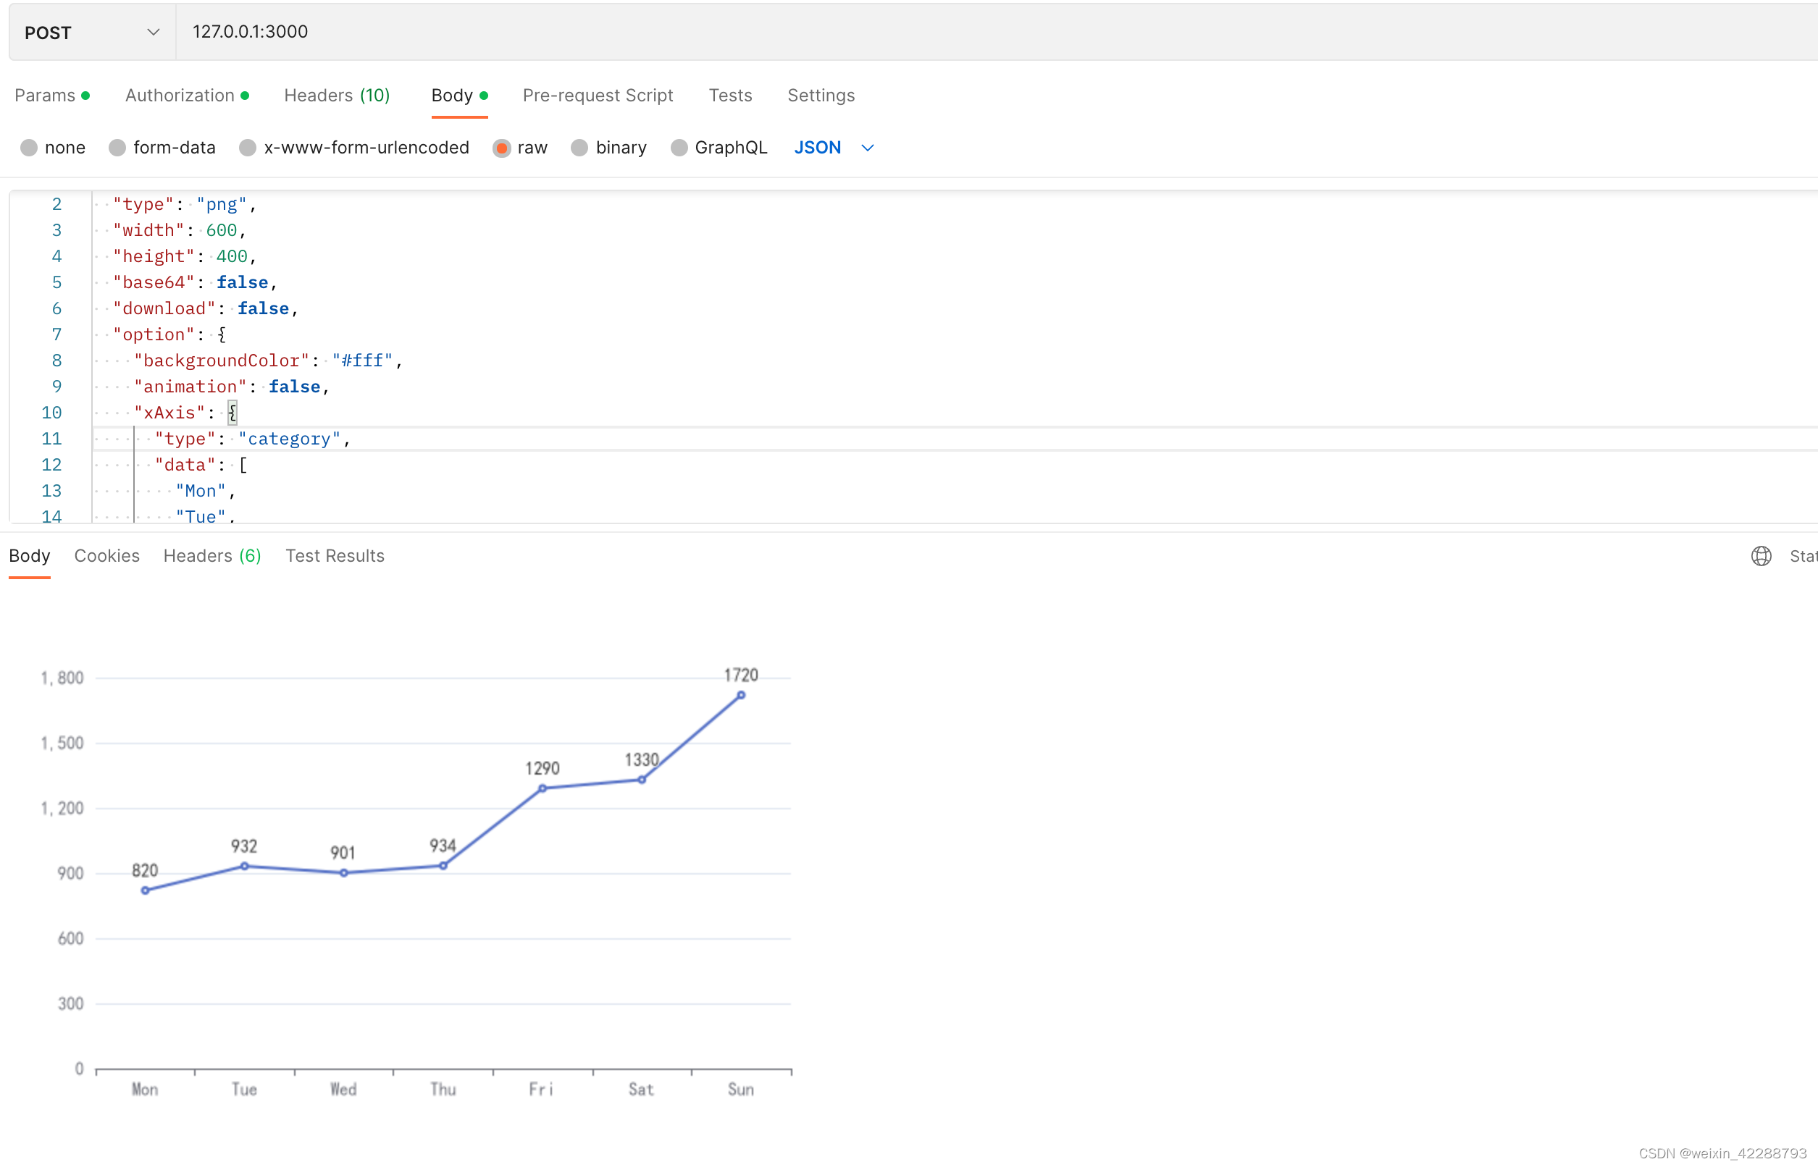
Task: Choose "x-www-form-urlencoded" body format
Action: [354, 148]
